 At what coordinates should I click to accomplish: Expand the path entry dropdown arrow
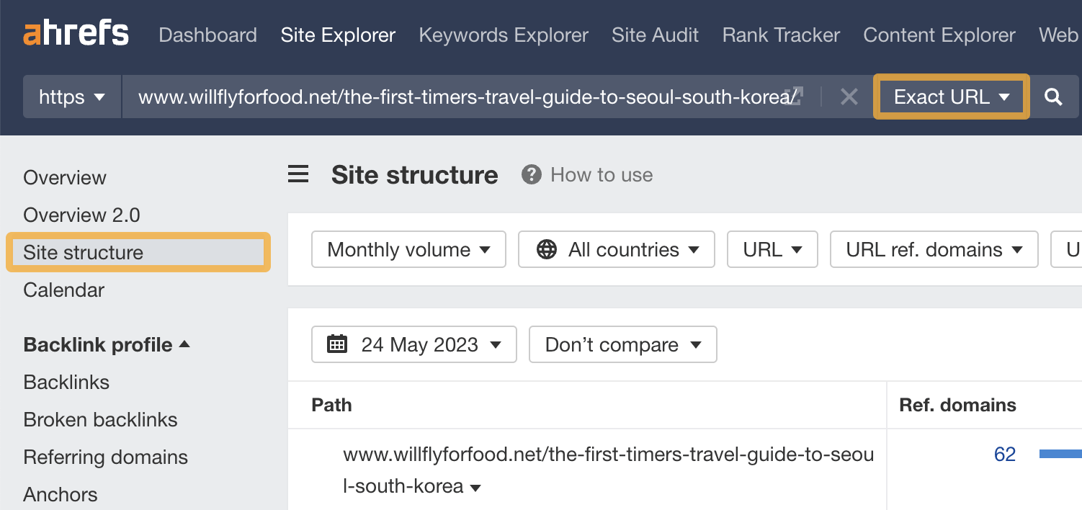click(x=475, y=487)
